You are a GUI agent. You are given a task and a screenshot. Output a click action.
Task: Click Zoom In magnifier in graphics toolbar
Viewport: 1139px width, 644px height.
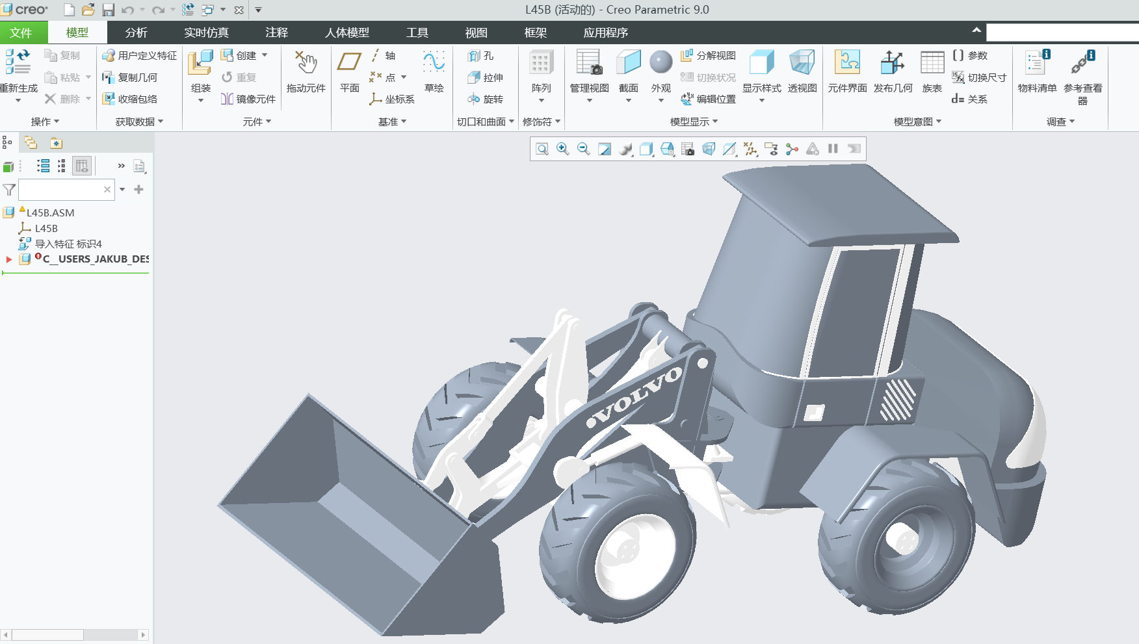click(563, 149)
